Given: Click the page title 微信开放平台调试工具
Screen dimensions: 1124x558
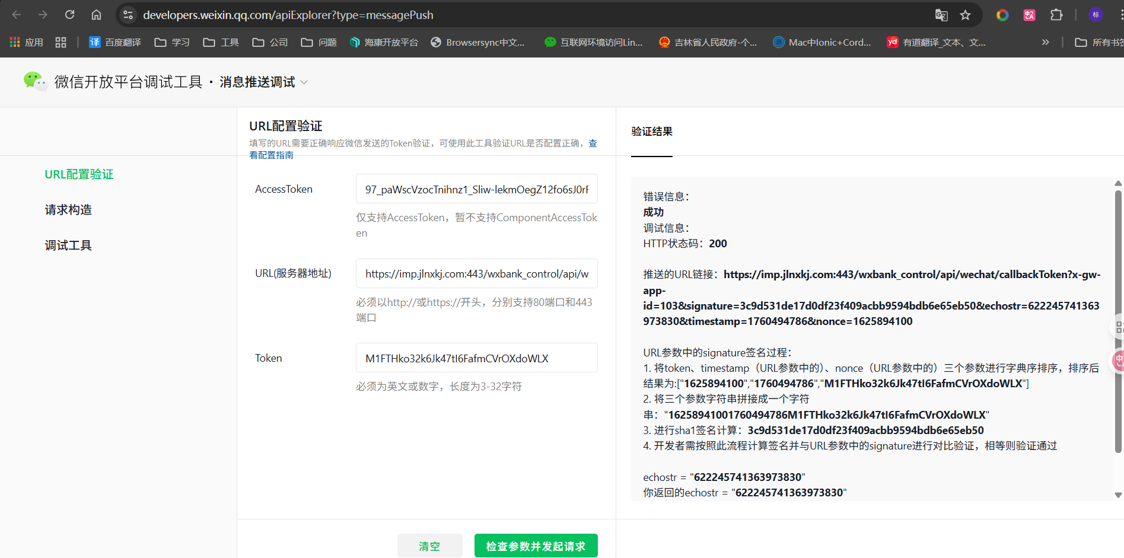Looking at the screenshot, I should 129,82.
